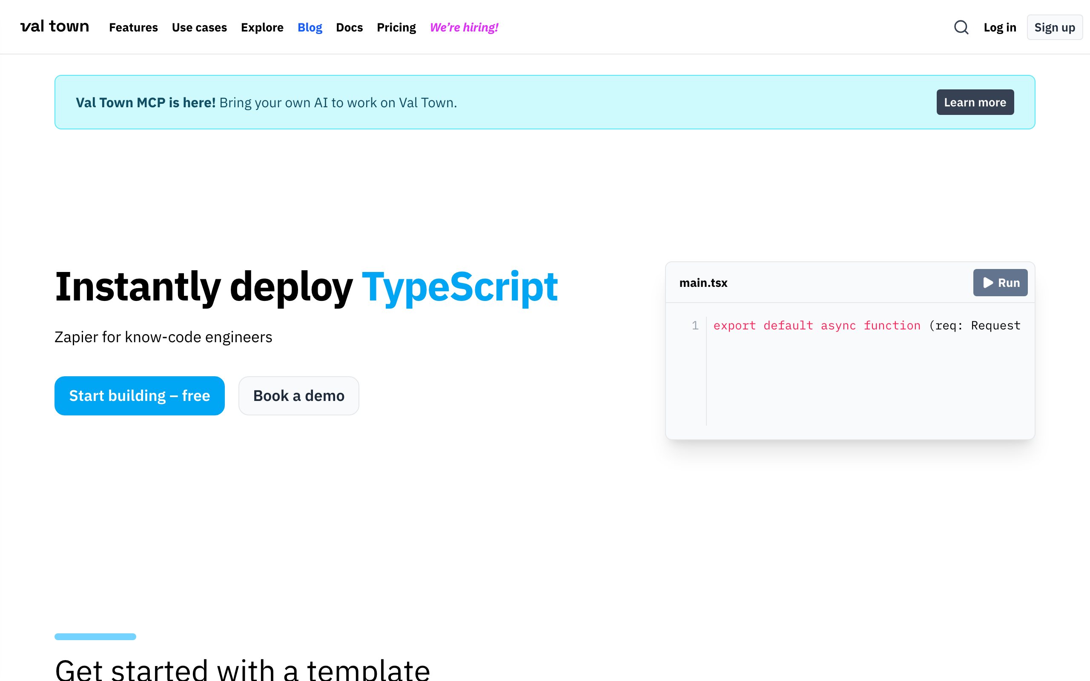The image size is (1090, 681).
Task: Click the We're hiring! link
Action: tap(464, 28)
